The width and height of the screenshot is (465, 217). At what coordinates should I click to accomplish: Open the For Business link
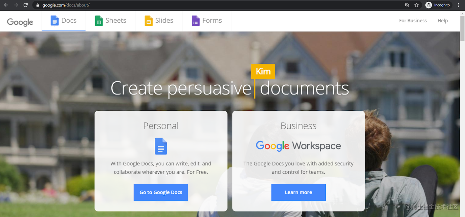pyautogui.click(x=413, y=20)
